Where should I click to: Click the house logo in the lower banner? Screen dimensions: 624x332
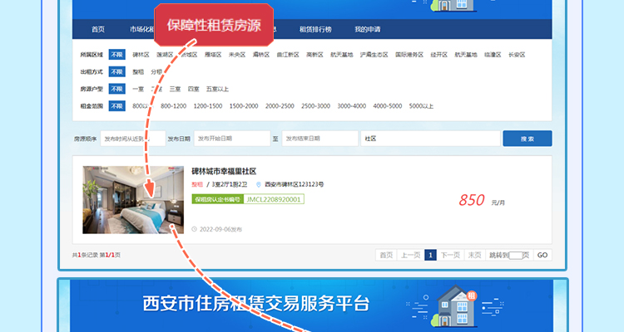click(462, 304)
